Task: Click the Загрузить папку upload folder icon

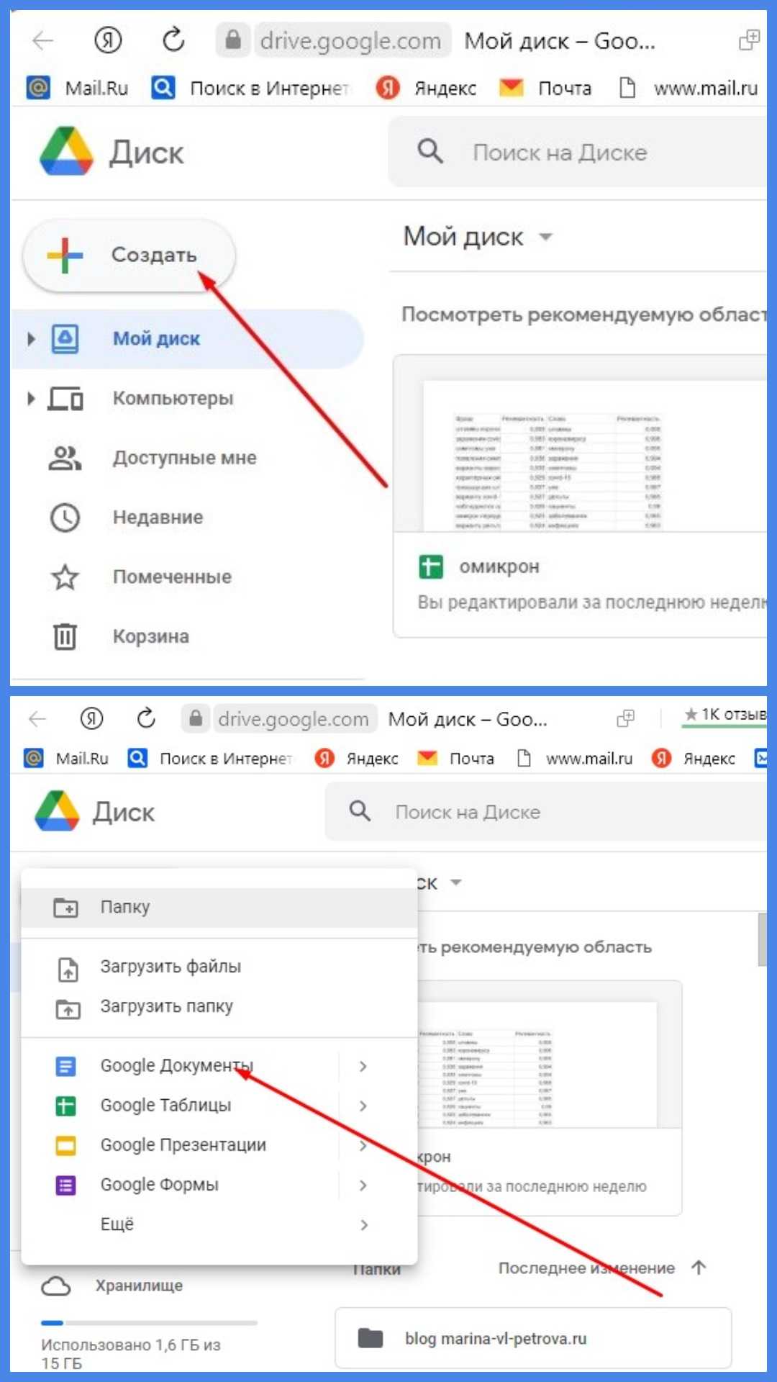Action: coord(68,1008)
